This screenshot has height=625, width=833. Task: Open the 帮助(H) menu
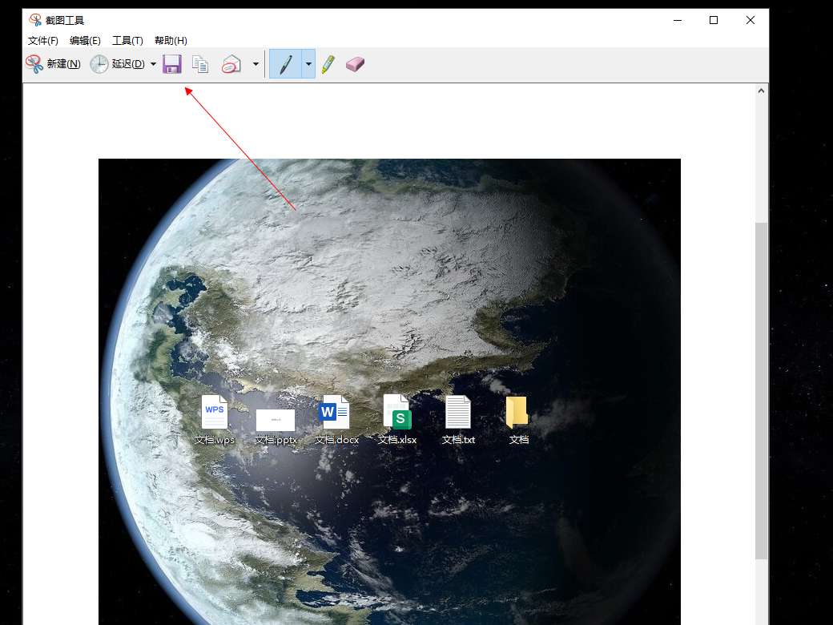171,40
